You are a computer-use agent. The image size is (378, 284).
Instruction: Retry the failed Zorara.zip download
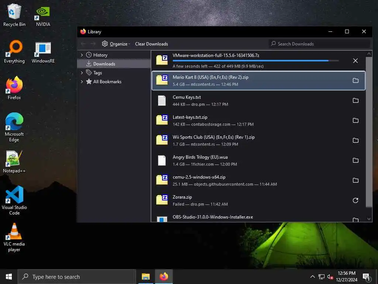(x=355, y=200)
